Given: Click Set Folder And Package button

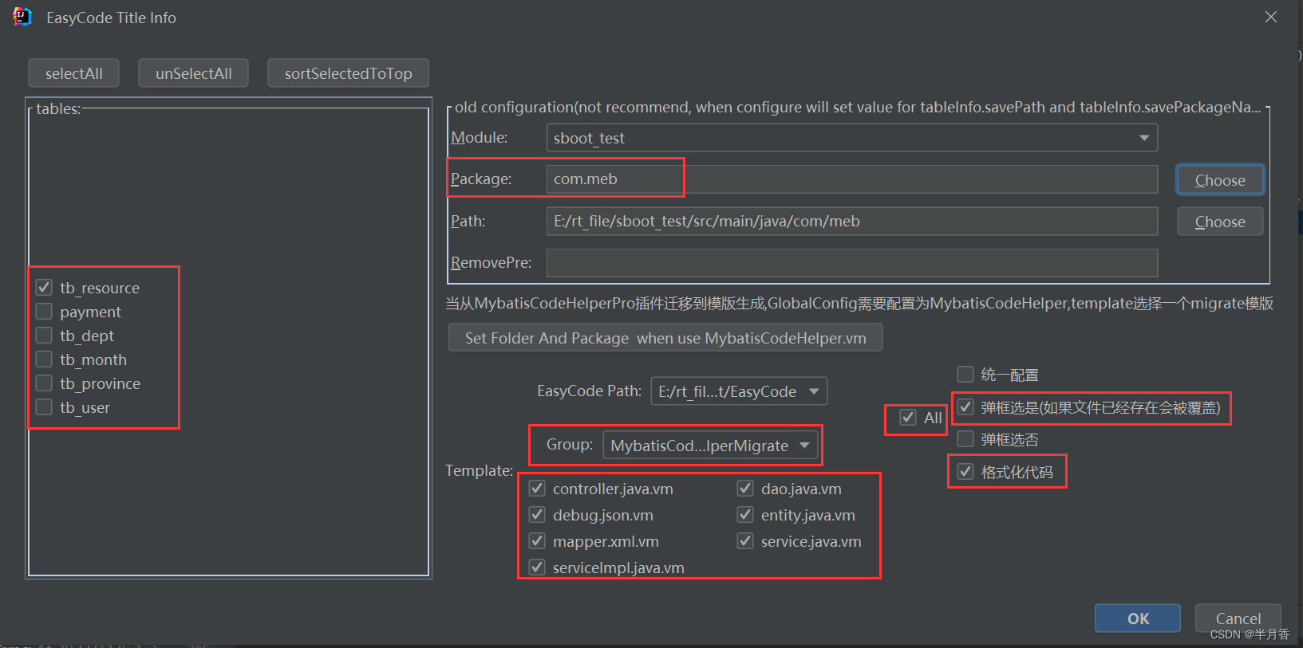Looking at the screenshot, I should click(x=665, y=338).
